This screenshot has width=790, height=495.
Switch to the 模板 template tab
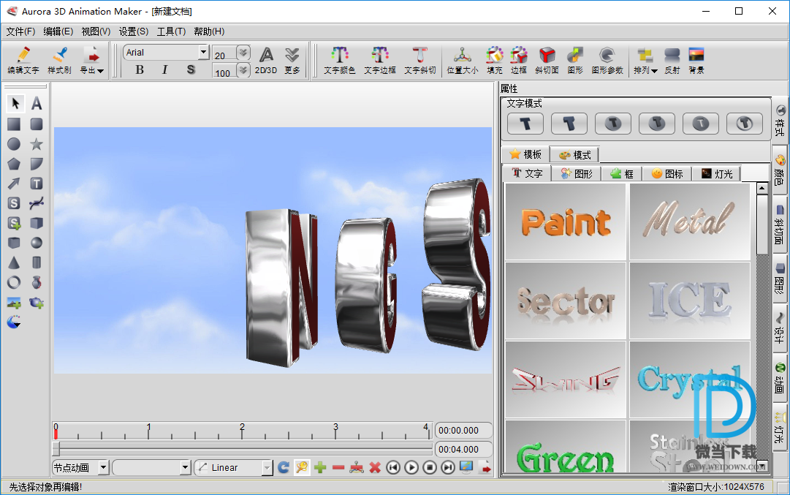click(525, 154)
